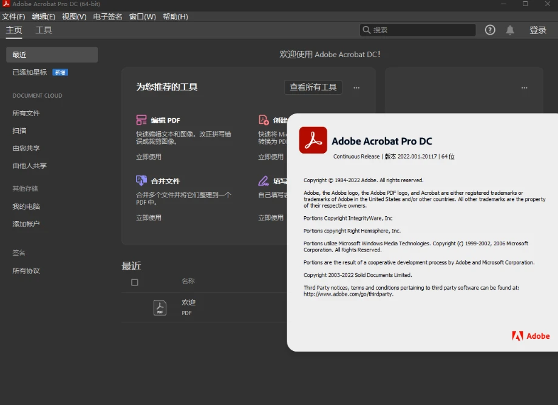Click the thirdparty URL in About dialog
558x405 pixels.
[349, 294]
